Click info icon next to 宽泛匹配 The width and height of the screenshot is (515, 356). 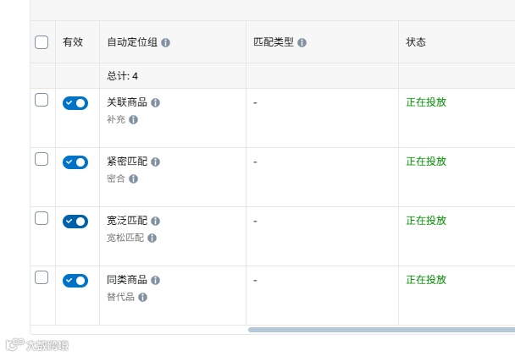point(156,221)
